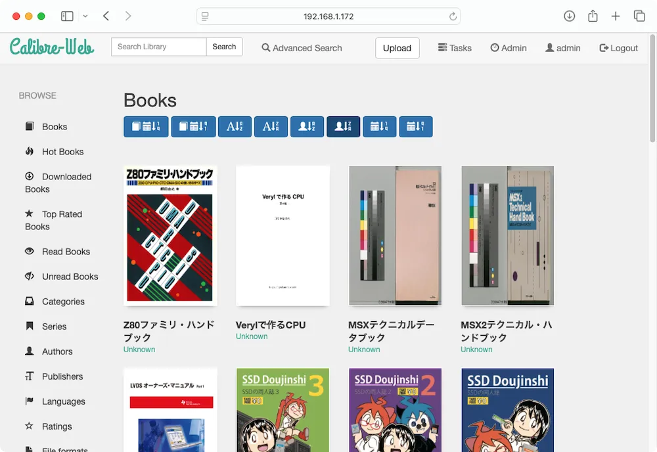Screen dimensions: 657x452
Task: Open the Tasks page
Action: (455, 48)
